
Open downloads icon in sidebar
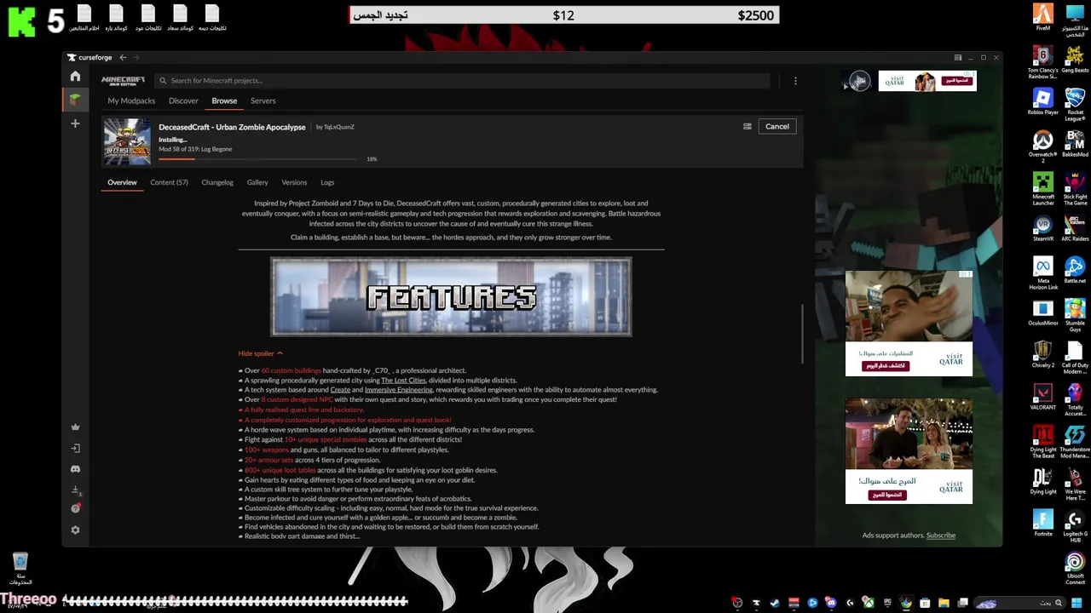point(75,490)
